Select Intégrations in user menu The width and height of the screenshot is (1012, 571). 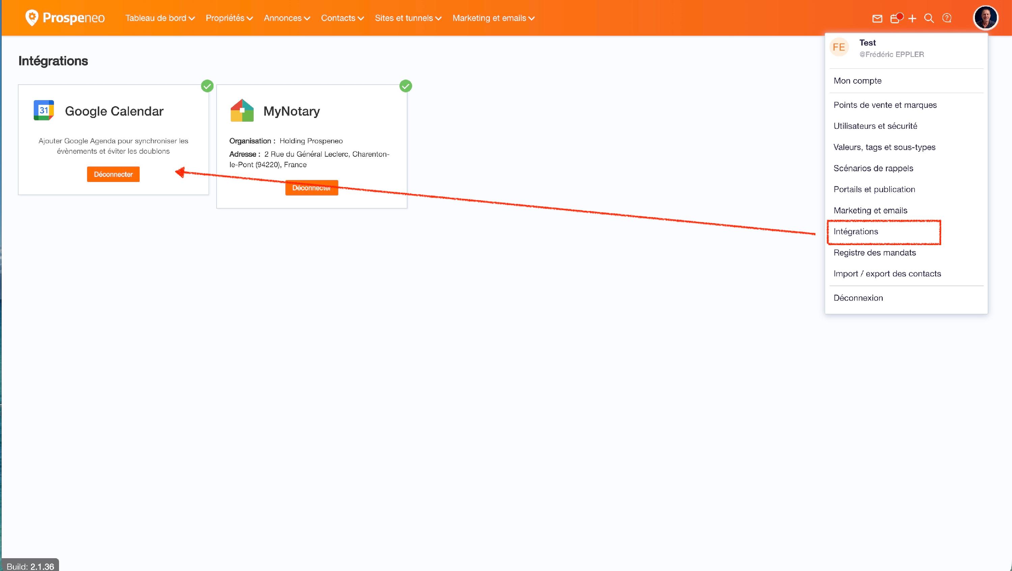[x=855, y=232]
